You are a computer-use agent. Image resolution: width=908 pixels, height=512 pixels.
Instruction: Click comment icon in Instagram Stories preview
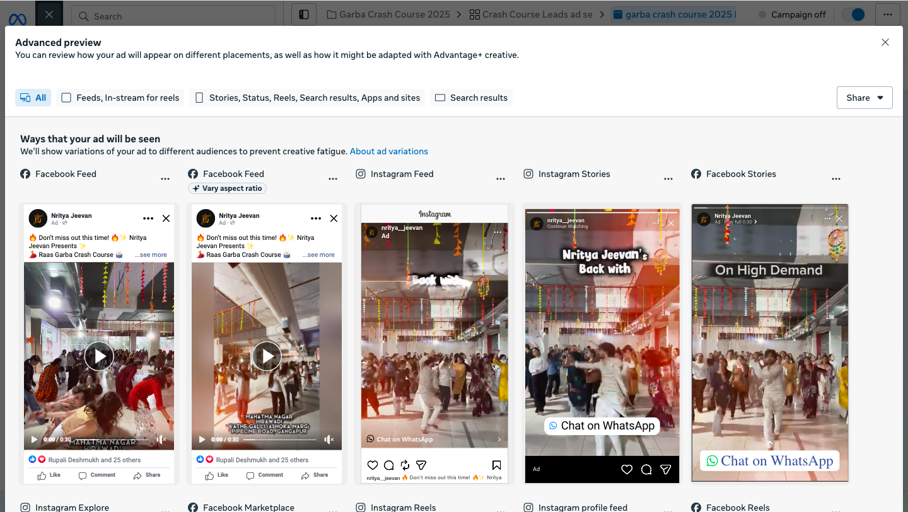pos(646,469)
